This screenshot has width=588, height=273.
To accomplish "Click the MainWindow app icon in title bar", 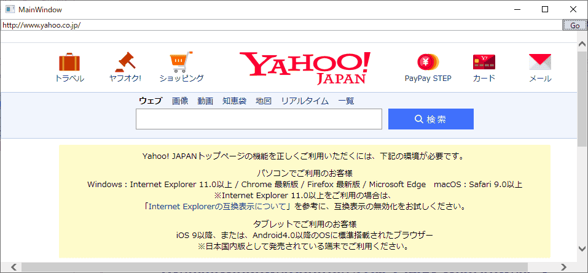I will pos(10,10).
